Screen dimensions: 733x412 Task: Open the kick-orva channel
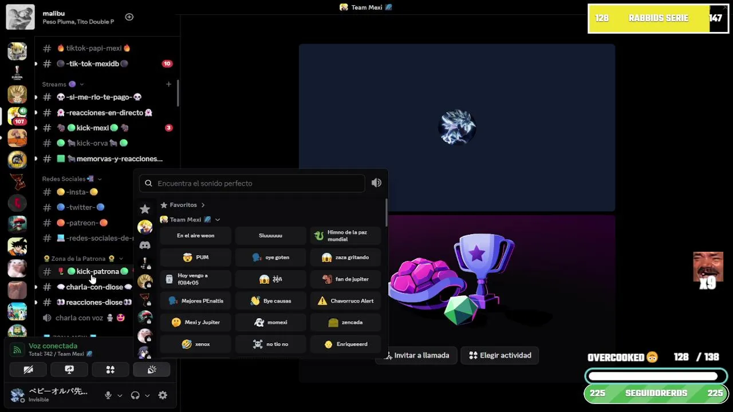(x=107, y=143)
